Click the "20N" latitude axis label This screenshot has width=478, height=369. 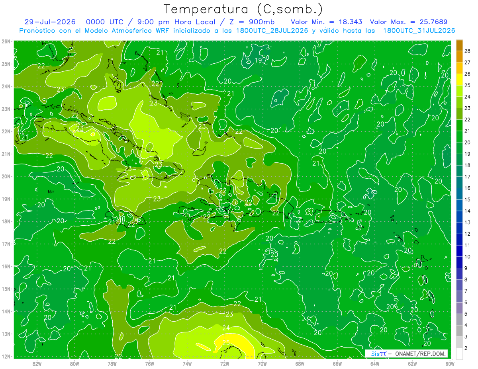pyautogui.click(x=6, y=176)
